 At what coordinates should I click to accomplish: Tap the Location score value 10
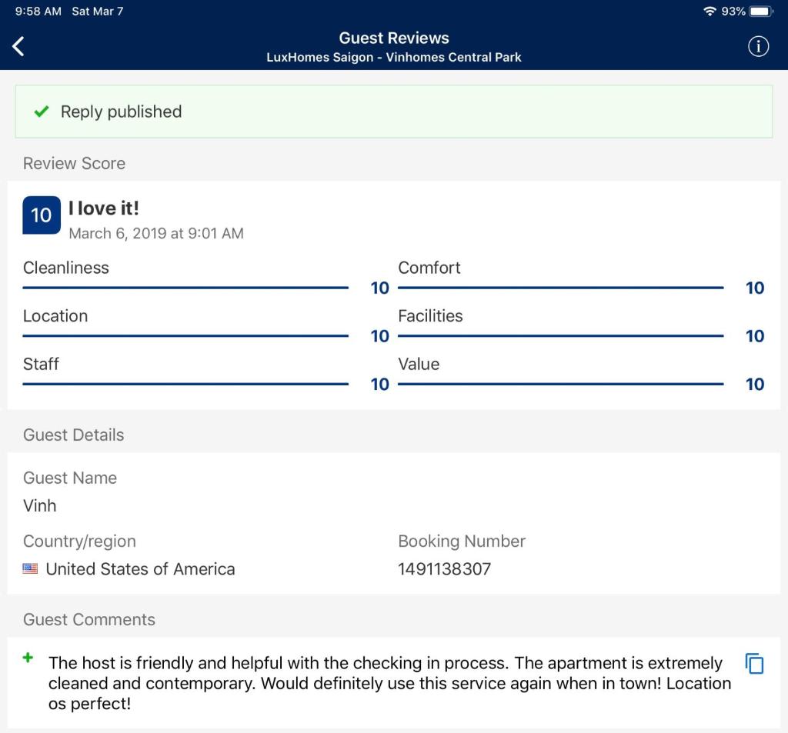pos(380,336)
